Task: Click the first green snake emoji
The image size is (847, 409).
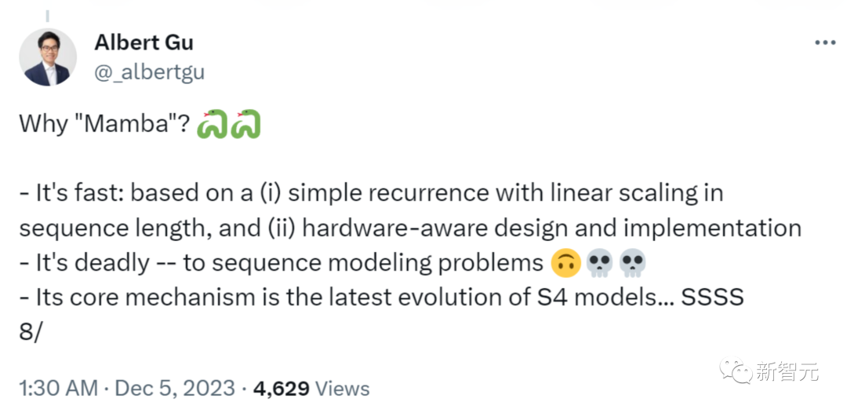Action: 213,124
